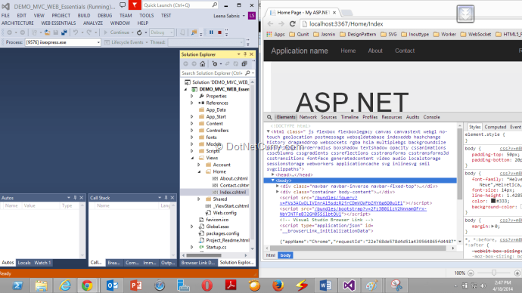Viewport: 522px width, 293px height.
Task: Open Internet Explorer from taskbar
Action: 65,285
